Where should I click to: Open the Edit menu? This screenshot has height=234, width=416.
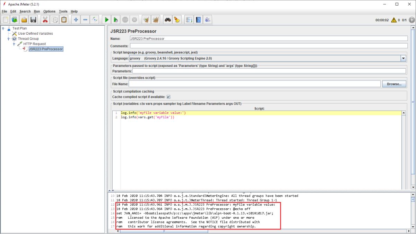(x=13, y=11)
